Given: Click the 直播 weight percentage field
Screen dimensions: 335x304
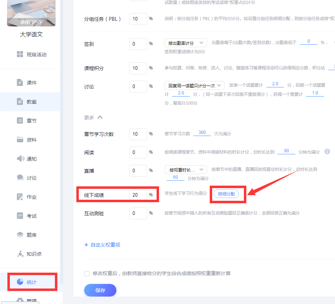Looking at the screenshot, I should [138, 170].
